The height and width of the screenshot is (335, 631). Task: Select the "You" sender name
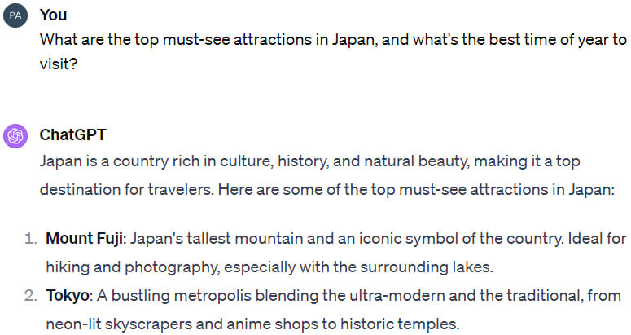[x=53, y=15]
